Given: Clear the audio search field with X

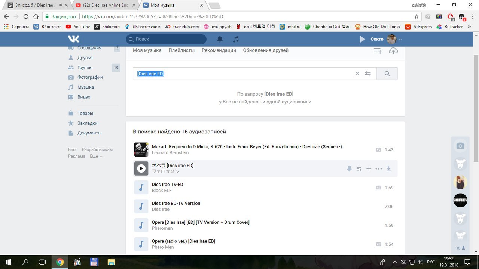Looking at the screenshot, I should click(357, 74).
